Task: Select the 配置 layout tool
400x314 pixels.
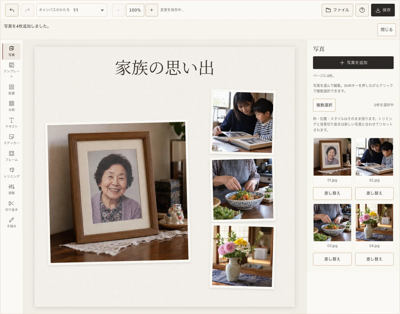Action: pyautogui.click(x=12, y=89)
